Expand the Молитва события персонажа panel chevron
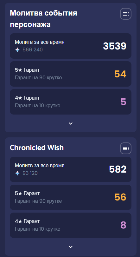Image resolution: width=140 pixels, height=257 pixels. tap(71, 123)
